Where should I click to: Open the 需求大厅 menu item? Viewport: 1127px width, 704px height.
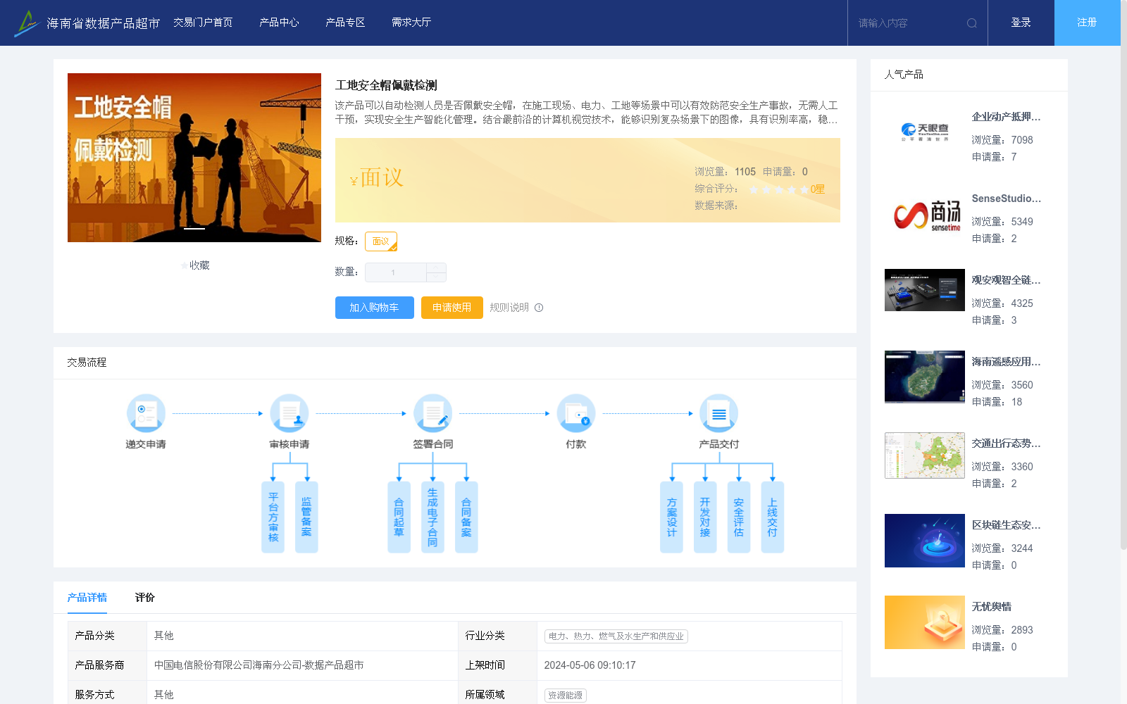pyautogui.click(x=411, y=23)
